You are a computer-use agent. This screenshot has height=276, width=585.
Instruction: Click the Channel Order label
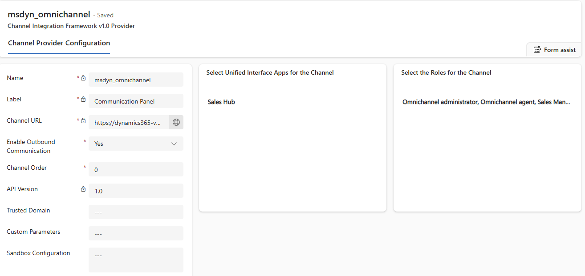tap(27, 168)
